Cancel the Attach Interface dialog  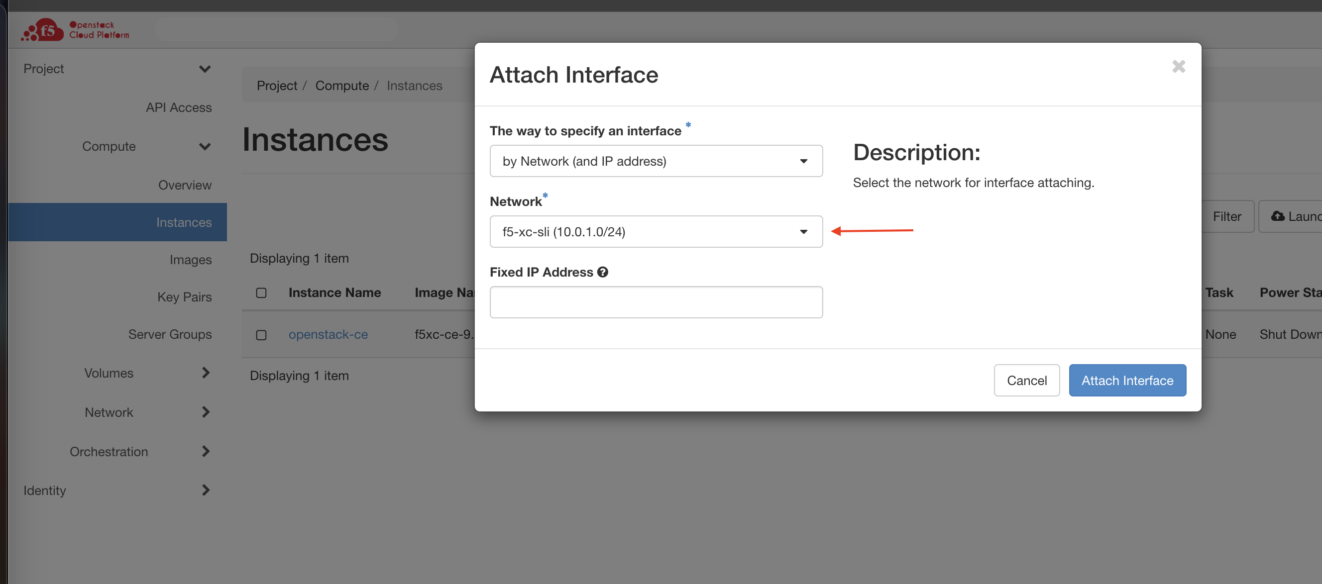tap(1026, 380)
